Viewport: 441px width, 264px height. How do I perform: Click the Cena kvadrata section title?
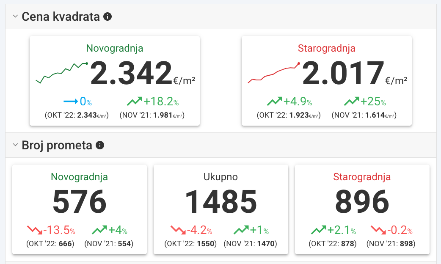pos(61,17)
